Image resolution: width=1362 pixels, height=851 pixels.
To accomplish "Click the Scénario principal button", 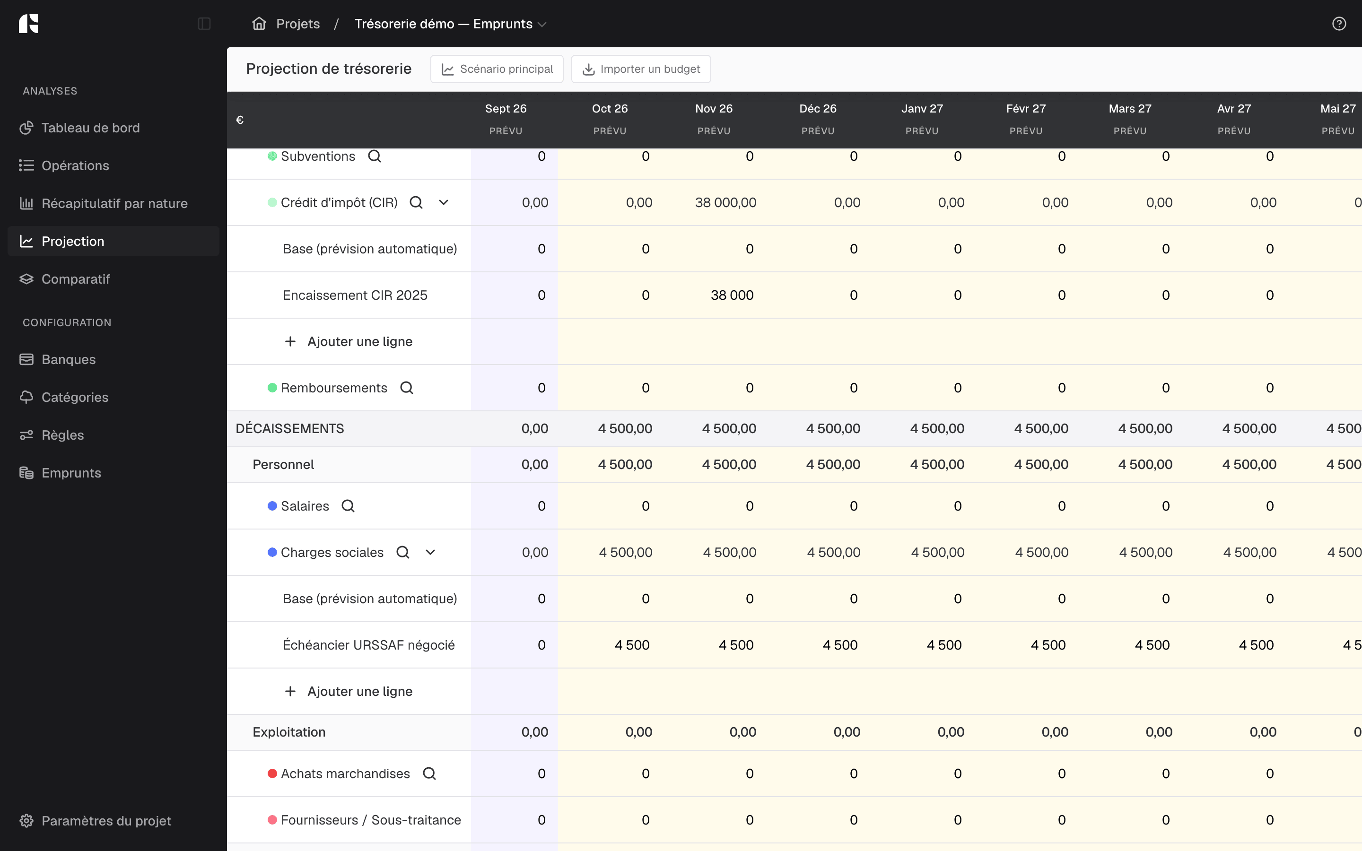I will click(497, 69).
